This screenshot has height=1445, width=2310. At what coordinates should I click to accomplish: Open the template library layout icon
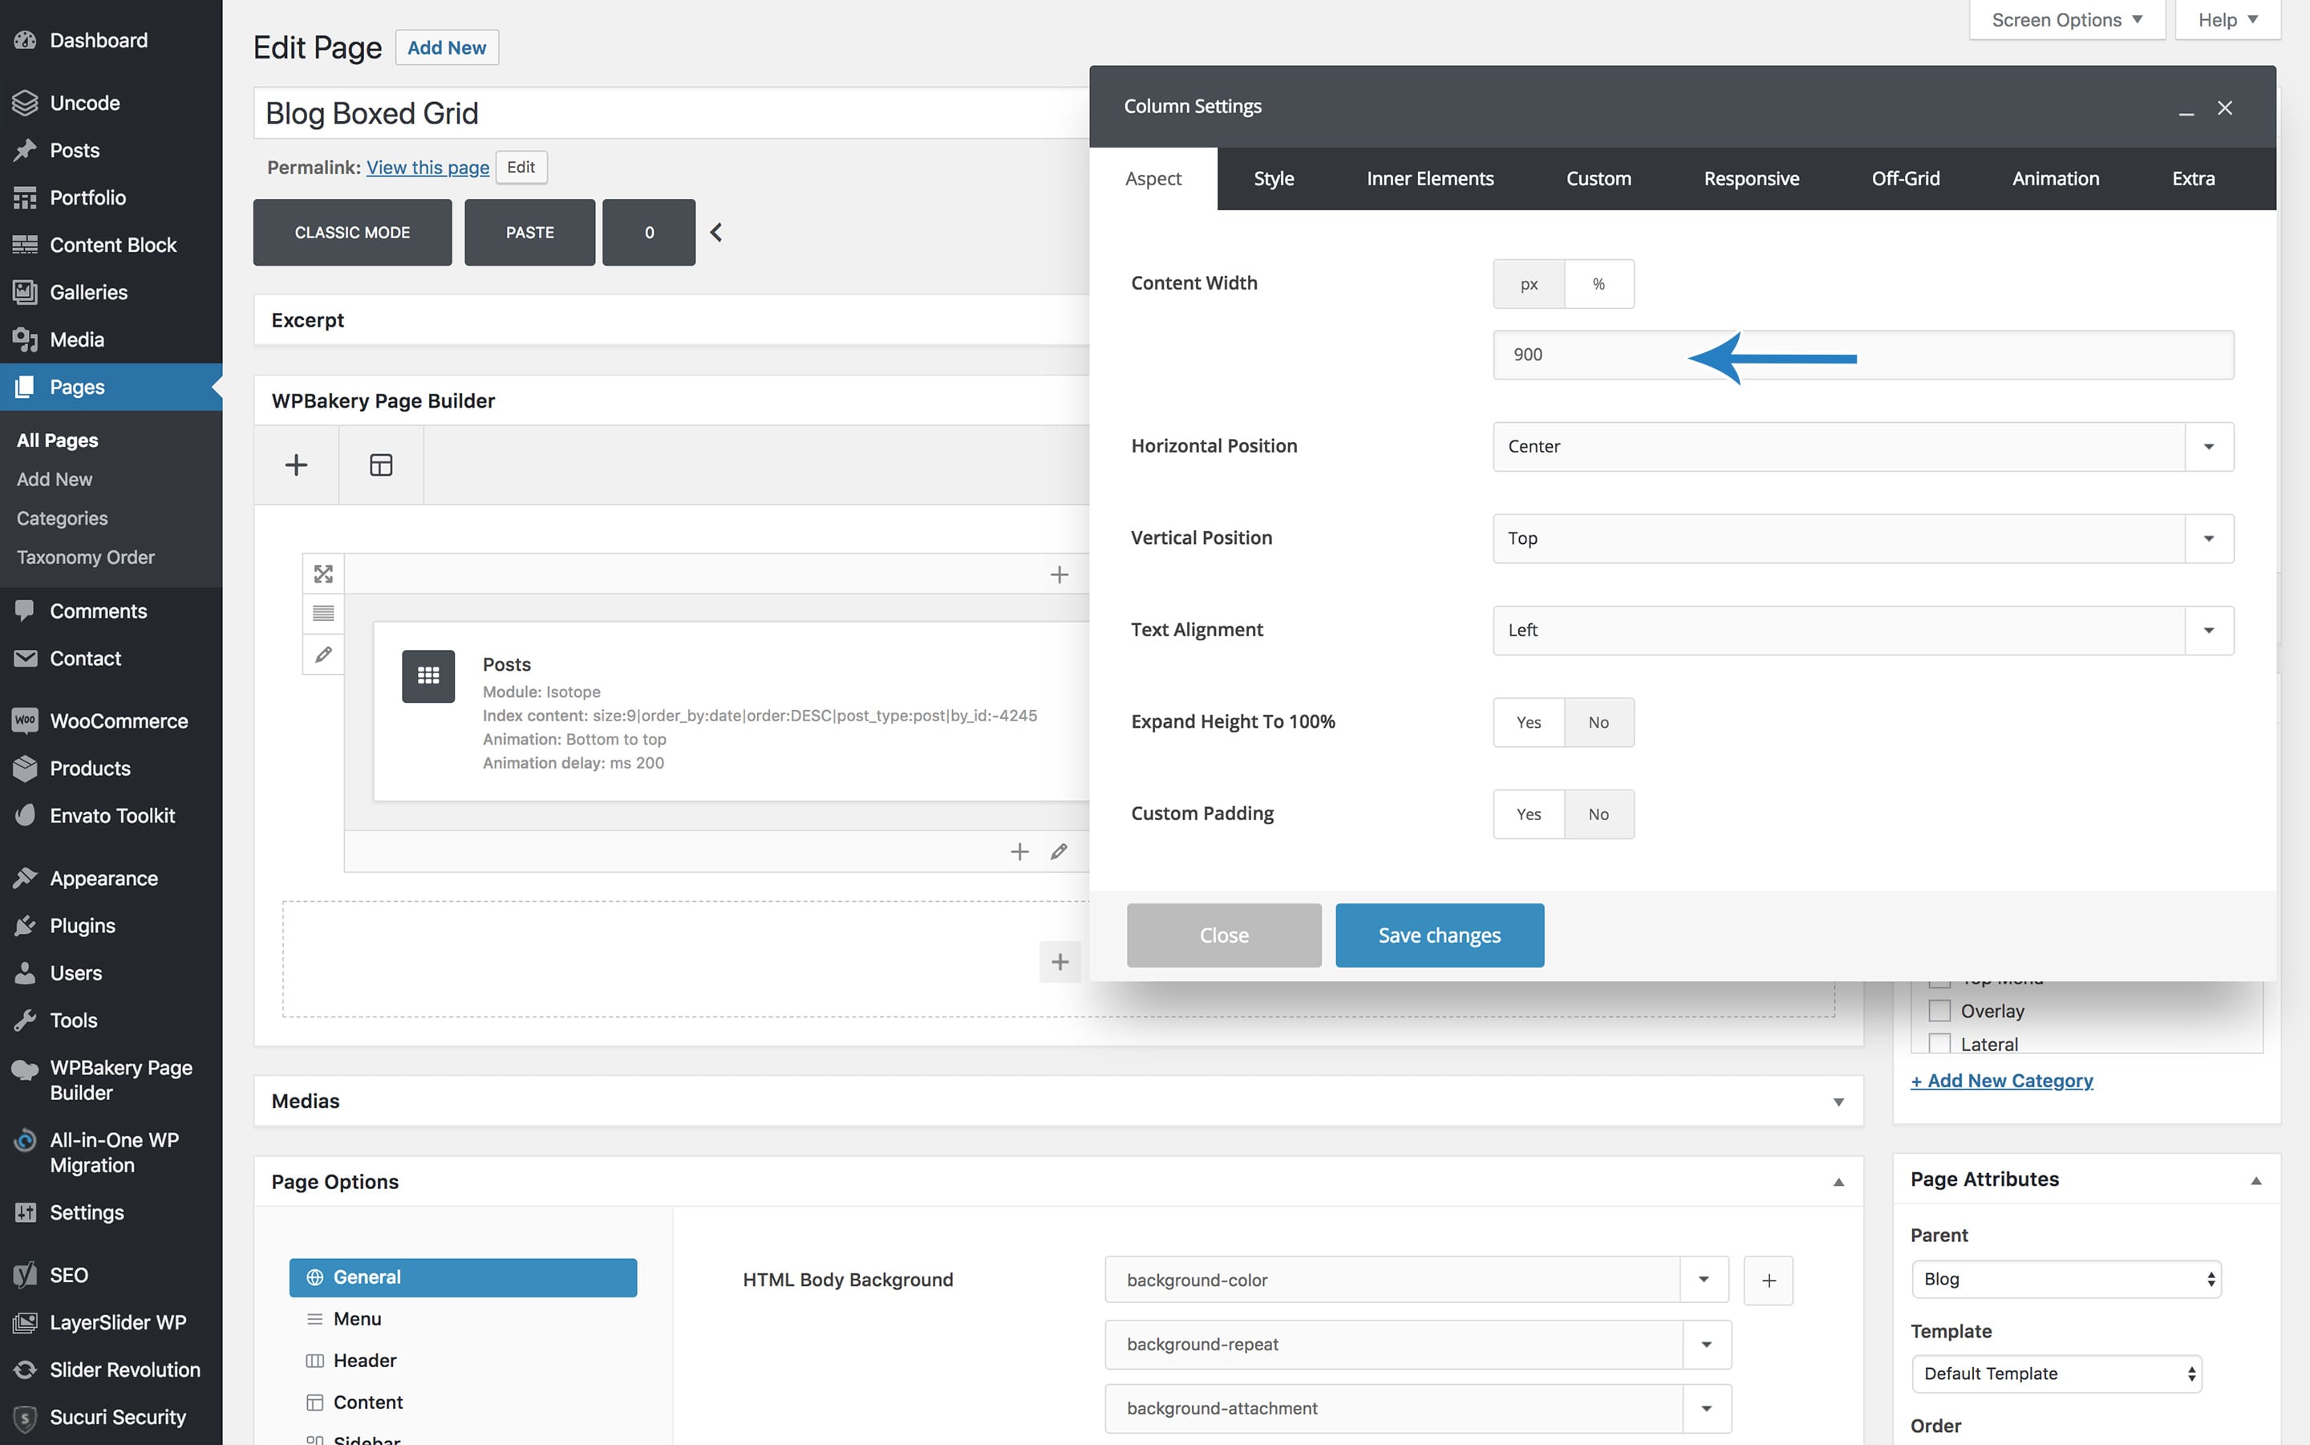click(x=380, y=465)
